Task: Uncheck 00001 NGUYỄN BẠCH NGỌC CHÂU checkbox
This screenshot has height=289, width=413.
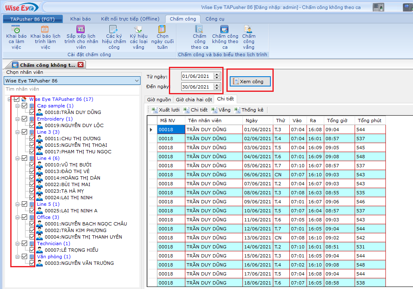Action: point(32,224)
